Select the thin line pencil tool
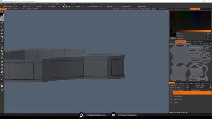This screenshot has height=119, width=212. (x=2, y=23)
